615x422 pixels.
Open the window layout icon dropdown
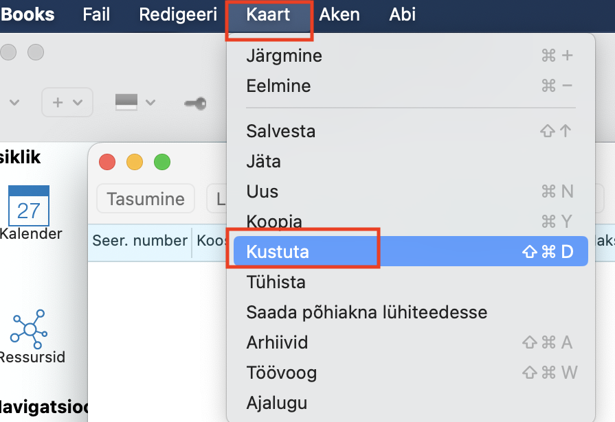pos(135,102)
